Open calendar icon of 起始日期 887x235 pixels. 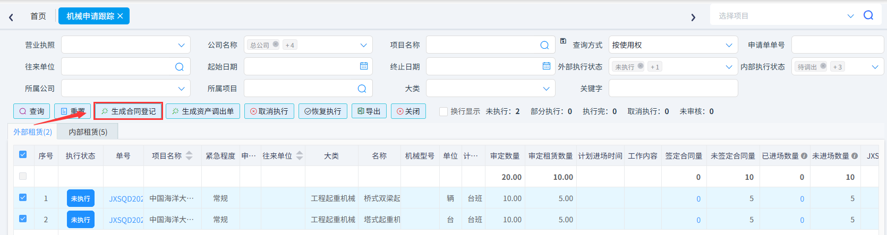[364, 66]
